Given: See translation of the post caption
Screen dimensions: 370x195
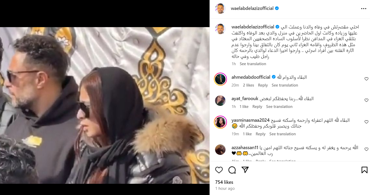Looking at the screenshot, I should click(x=253, y=64).
